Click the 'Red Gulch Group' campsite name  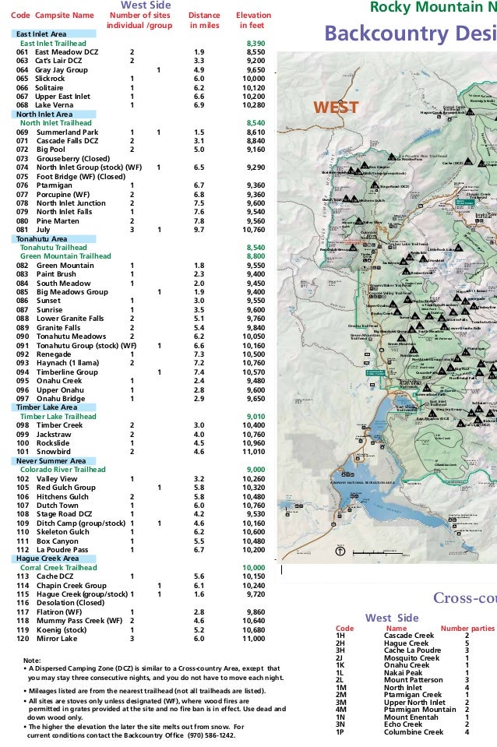(66, 488)
